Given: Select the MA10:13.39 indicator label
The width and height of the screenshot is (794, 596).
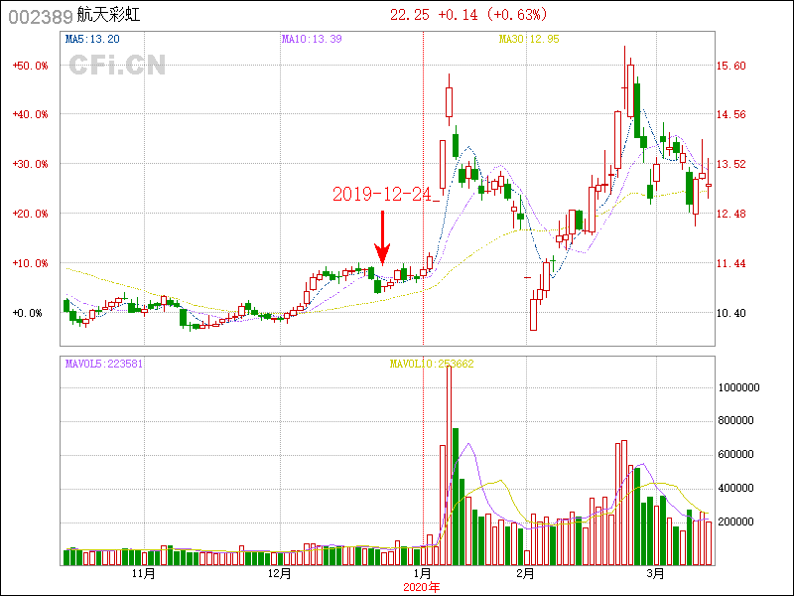Looking at the screenshot, I should [x=312, y=40].
